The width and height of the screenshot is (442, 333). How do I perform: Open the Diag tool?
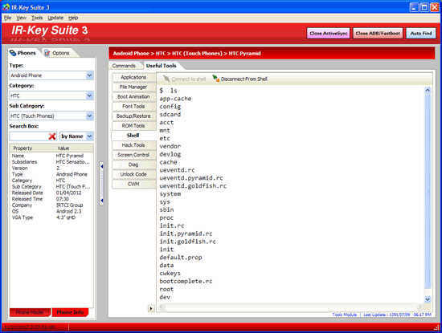pos(133,164)
